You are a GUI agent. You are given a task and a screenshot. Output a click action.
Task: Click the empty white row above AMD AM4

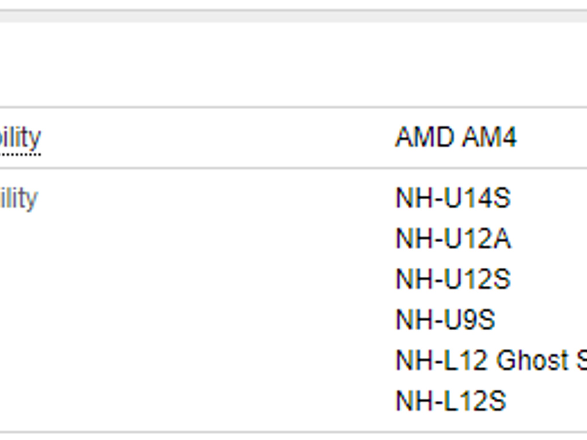293,64
